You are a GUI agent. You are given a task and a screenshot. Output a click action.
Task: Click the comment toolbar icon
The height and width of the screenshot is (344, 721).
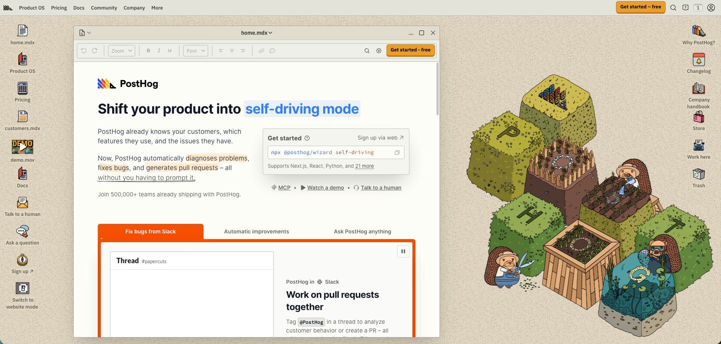(x=272, y=51)
